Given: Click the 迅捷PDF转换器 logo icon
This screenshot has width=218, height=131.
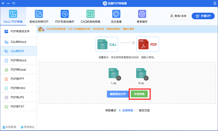Looking at the screenshot, I should point(105,3).
